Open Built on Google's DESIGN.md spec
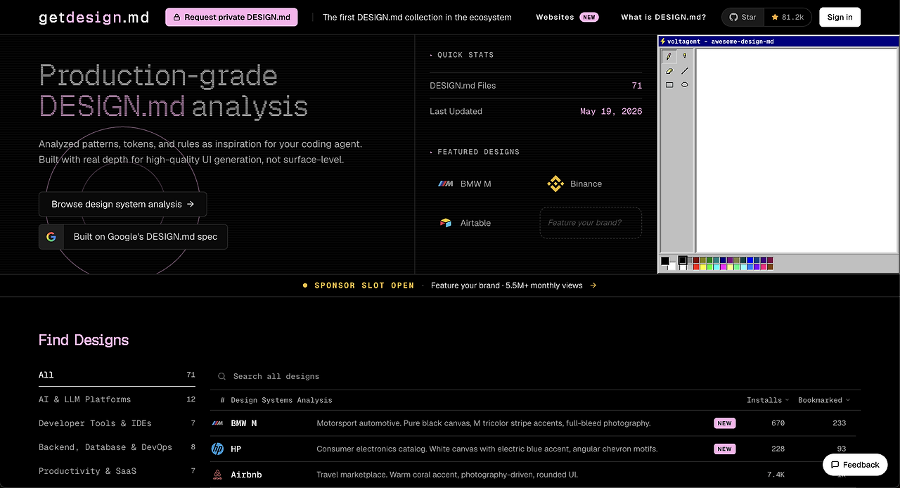 pyautogui.click(x=133, y=237)
